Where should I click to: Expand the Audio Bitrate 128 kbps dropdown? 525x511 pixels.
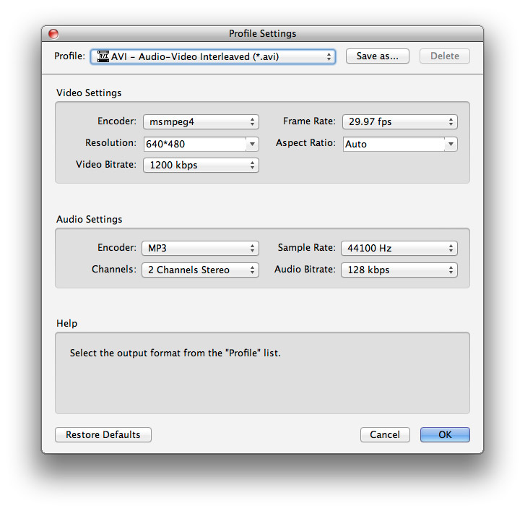[x=399, y=270]
